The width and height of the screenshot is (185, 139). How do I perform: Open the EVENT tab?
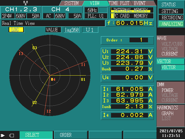(140, 3)
